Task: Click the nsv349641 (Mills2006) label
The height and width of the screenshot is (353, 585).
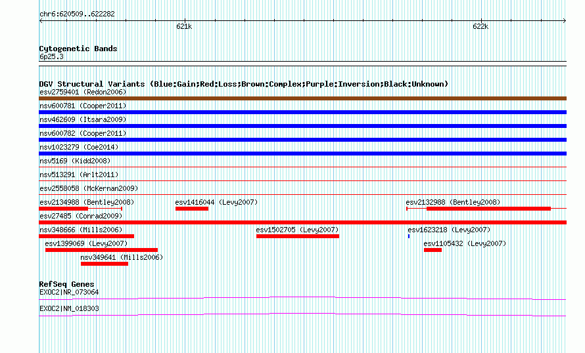Action: [x=122, y=257]
